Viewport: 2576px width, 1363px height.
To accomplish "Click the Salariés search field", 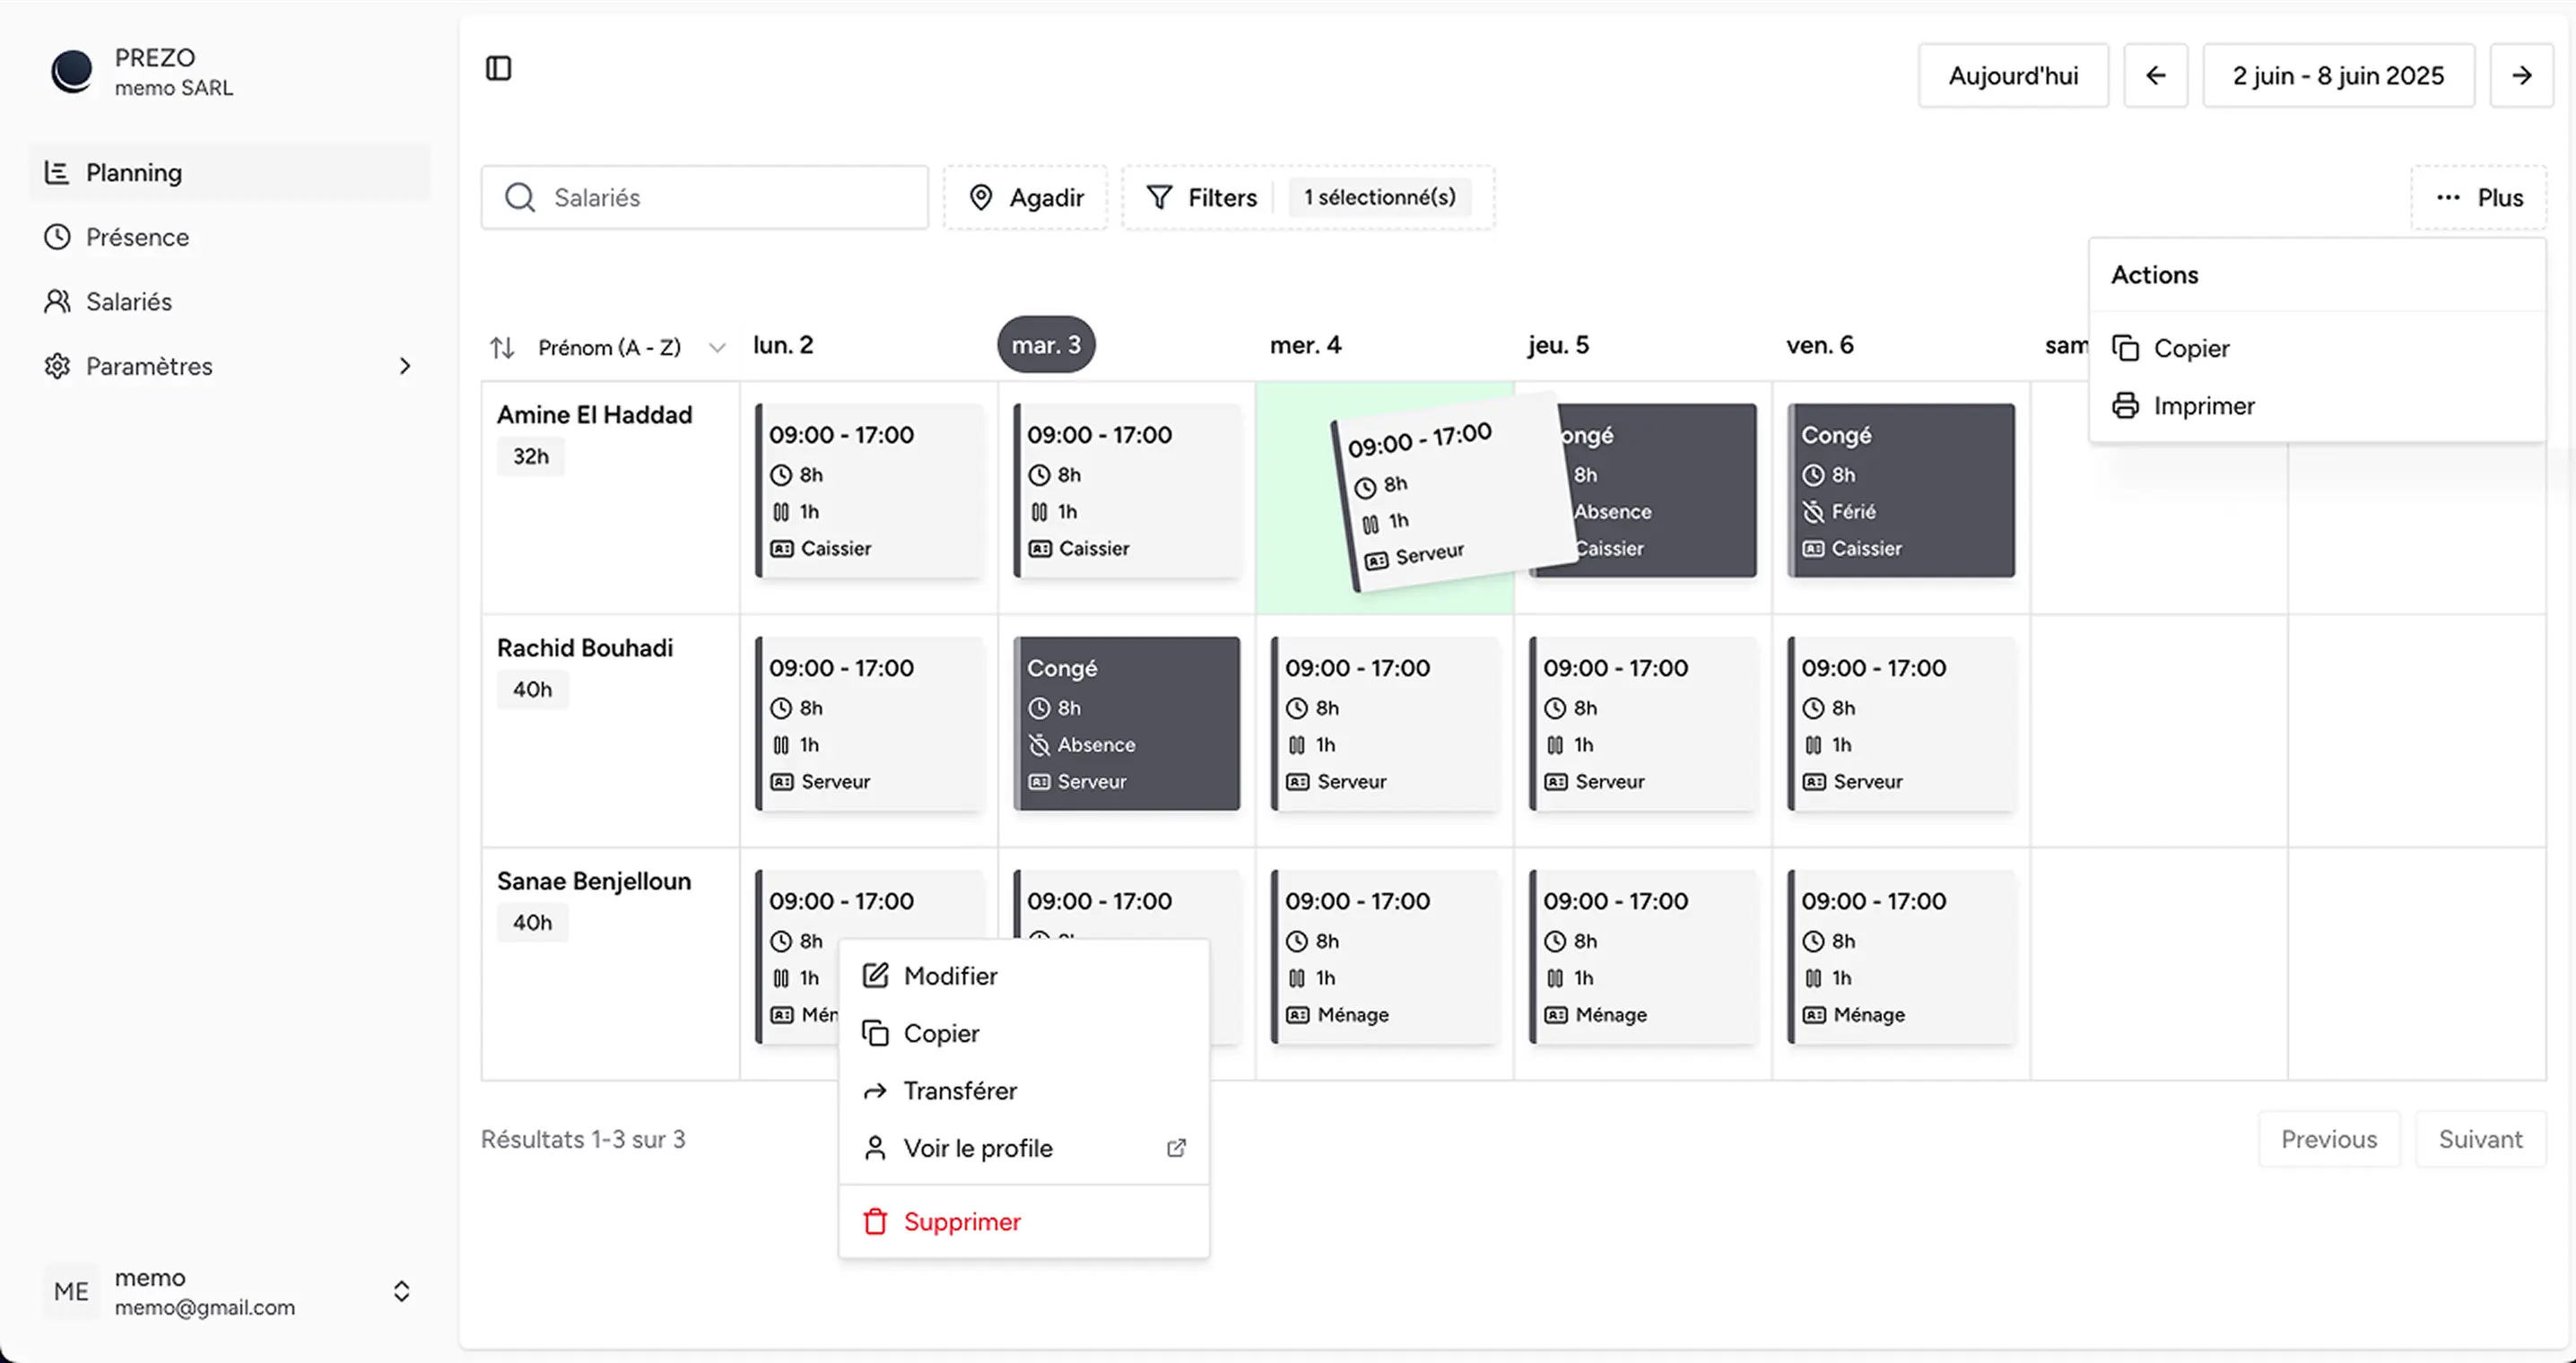I will pyautogui.click(x=704, y=197).
